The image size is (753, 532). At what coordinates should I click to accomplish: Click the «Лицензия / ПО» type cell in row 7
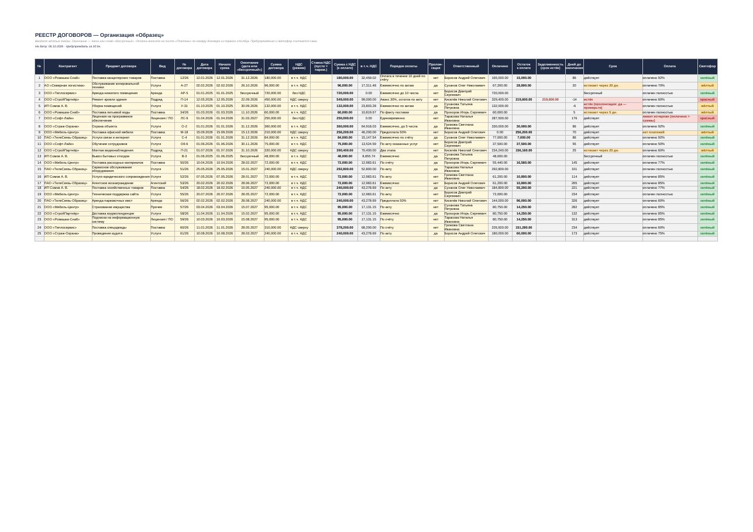pyautogui.click(x=162, y=118)
